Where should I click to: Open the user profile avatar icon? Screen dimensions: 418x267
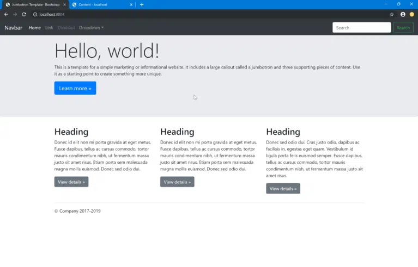coord(403,14)
